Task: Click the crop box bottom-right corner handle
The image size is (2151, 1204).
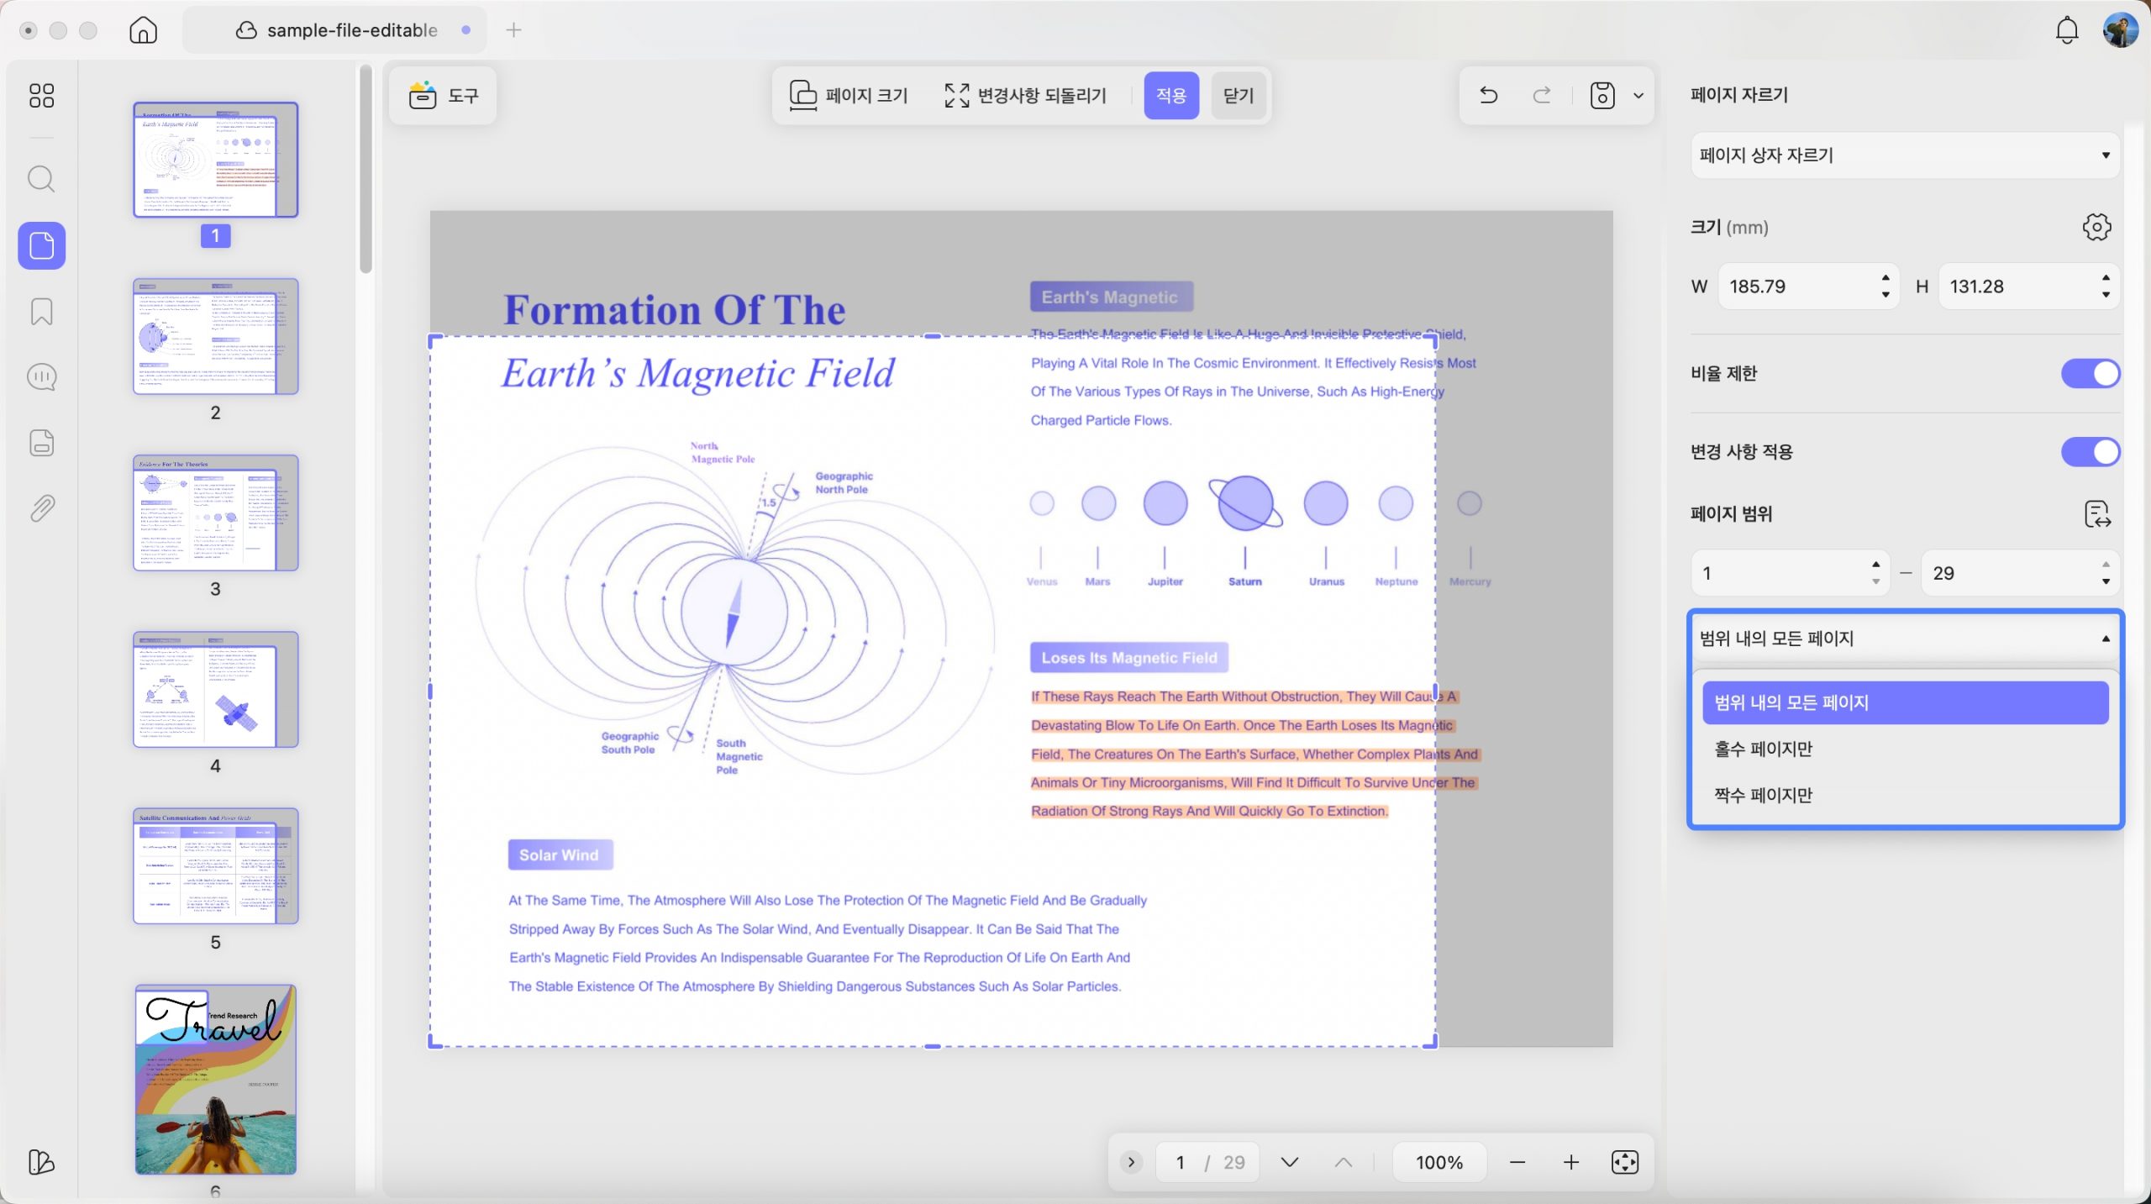Action: click(1430, 1041)
